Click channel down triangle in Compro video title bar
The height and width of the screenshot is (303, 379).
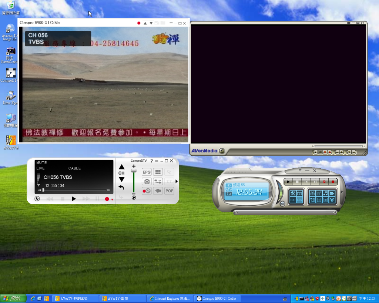(x=151, y=23)
